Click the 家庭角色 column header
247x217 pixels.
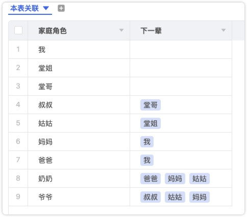click(x=79, y=31)
